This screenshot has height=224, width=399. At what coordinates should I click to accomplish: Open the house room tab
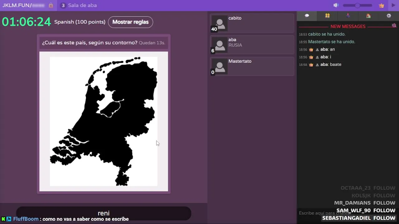pyautogui.click(x=368, y=16)
